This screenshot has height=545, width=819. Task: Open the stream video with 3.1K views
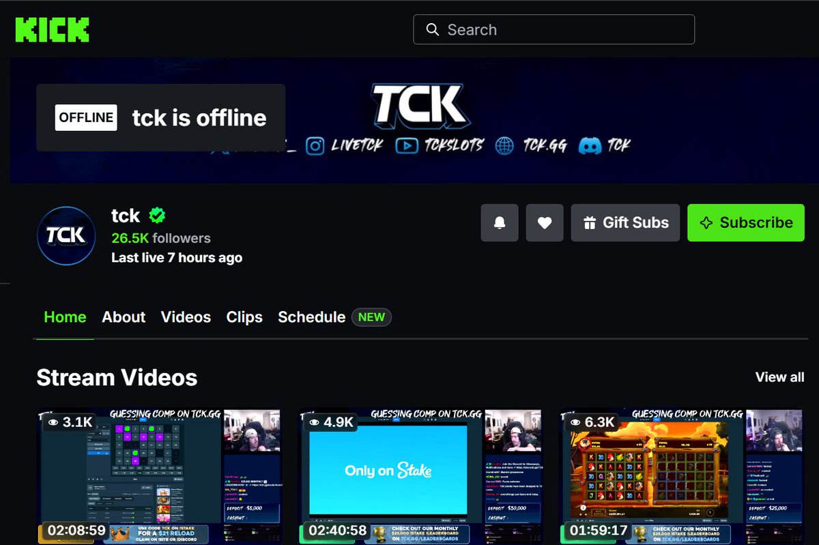(x=158, y=477)
